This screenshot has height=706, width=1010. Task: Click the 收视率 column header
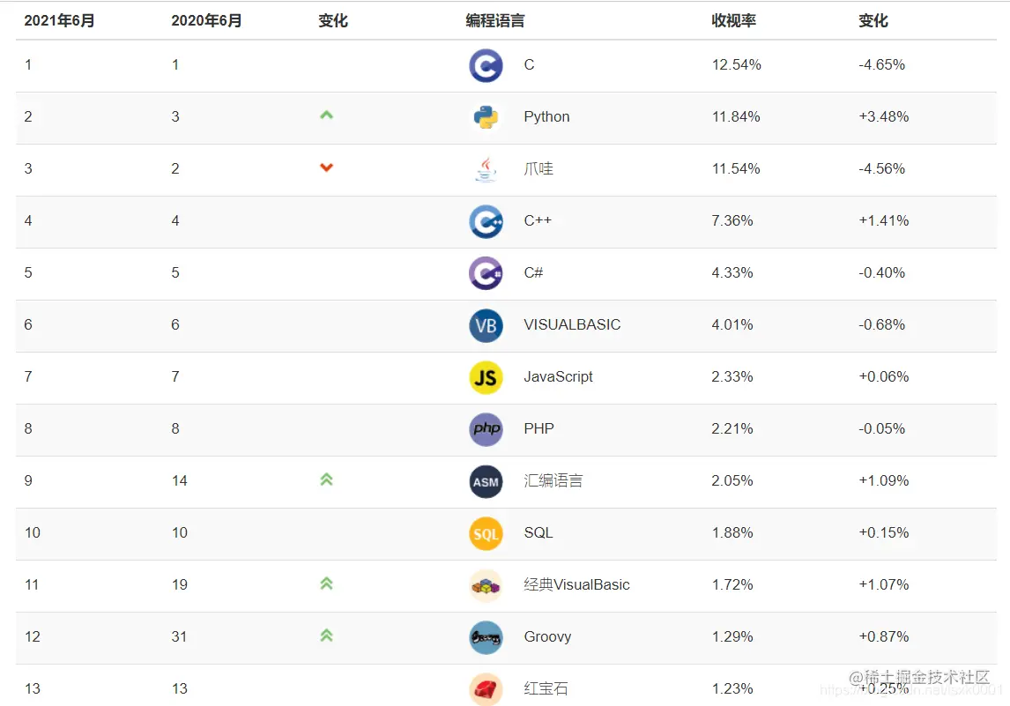coord(733,20)
